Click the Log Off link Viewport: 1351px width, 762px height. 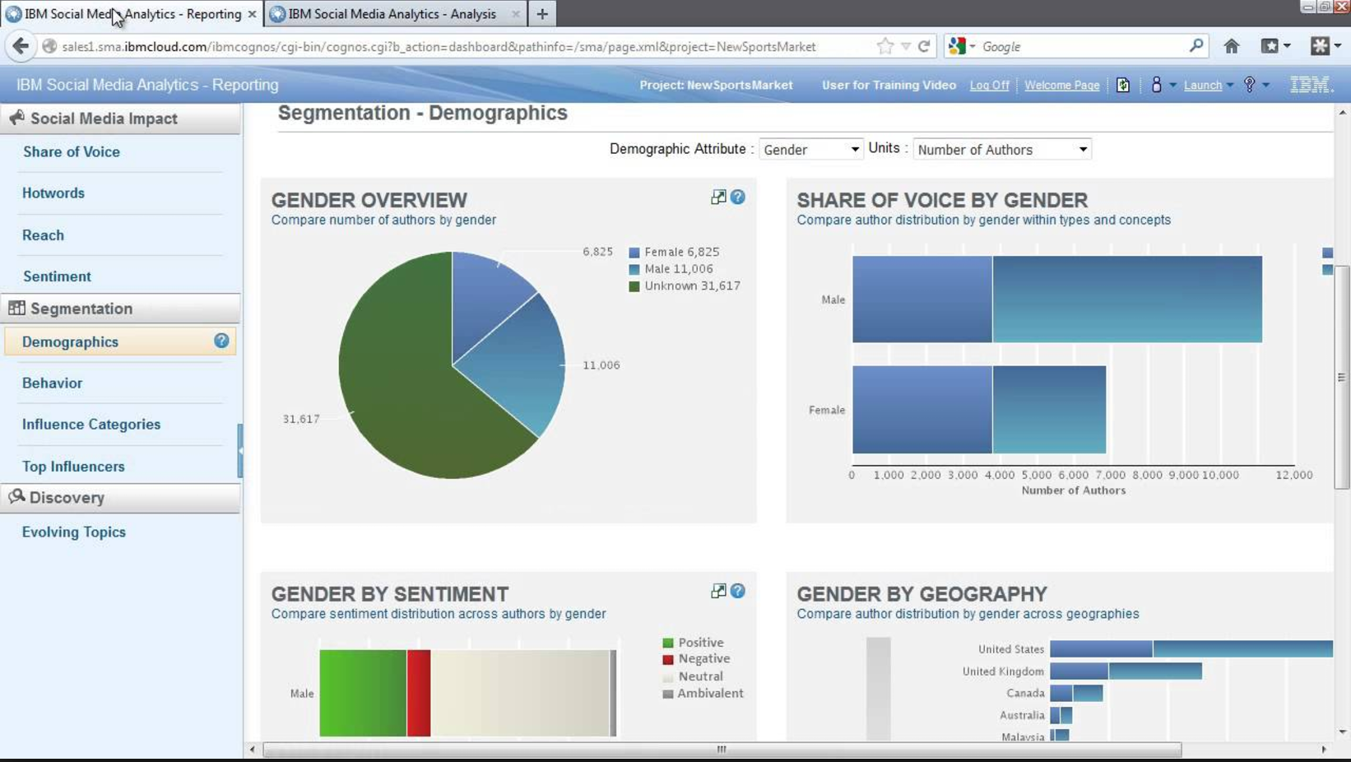989,85
